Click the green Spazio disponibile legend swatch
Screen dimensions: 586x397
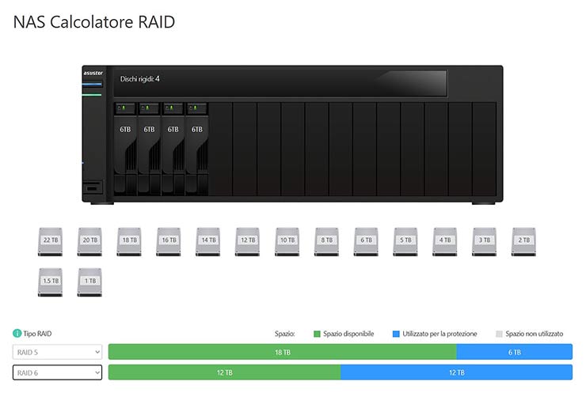click(317, 334)
